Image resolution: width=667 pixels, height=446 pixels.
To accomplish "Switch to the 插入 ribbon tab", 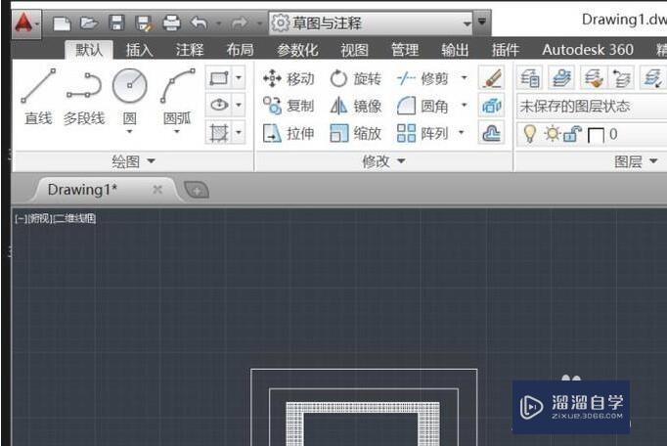I will click(x=139, y=50).
